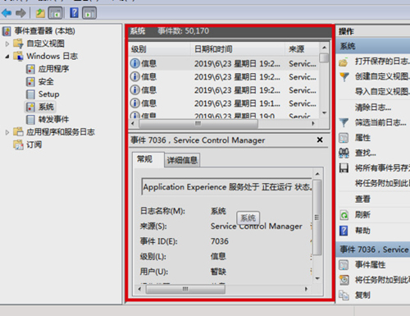Screen dimensions: 410x316
Task: Open 属性 in actions pane
Action: tap(362, 138)
